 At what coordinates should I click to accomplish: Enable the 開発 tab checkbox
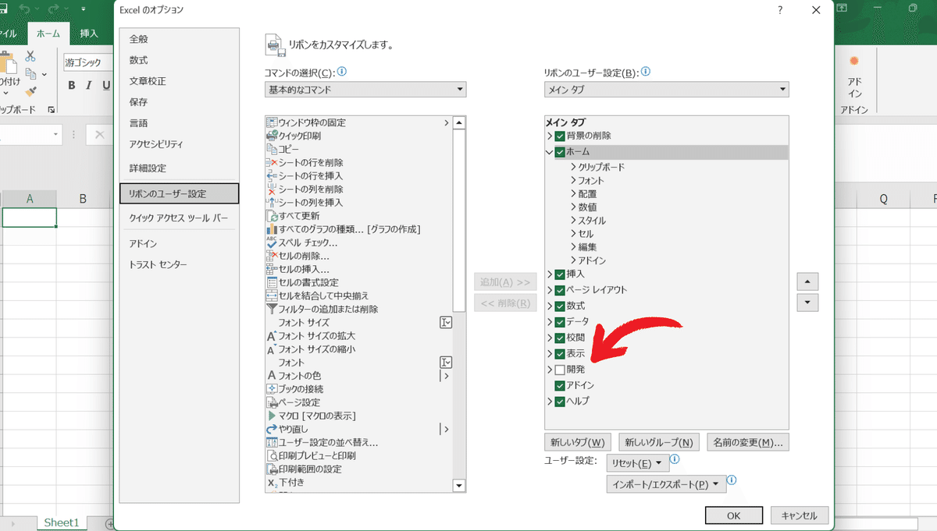point(560,370)
